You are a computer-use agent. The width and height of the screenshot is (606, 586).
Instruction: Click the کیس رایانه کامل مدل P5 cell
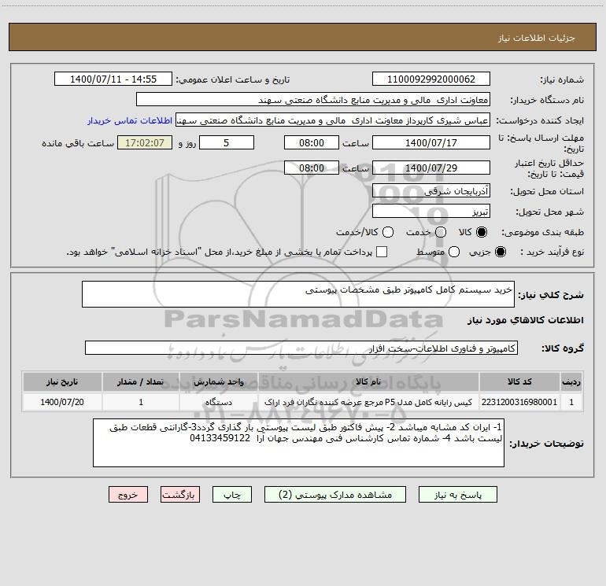(x=368, y=402)
